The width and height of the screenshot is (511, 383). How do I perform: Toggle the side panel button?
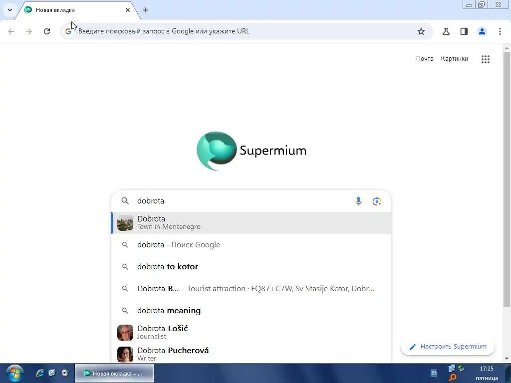coord(464,31)
